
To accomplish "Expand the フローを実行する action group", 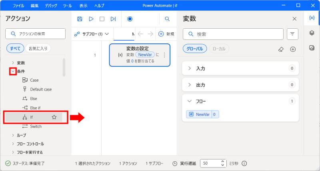I will click(x=13, y=152).
